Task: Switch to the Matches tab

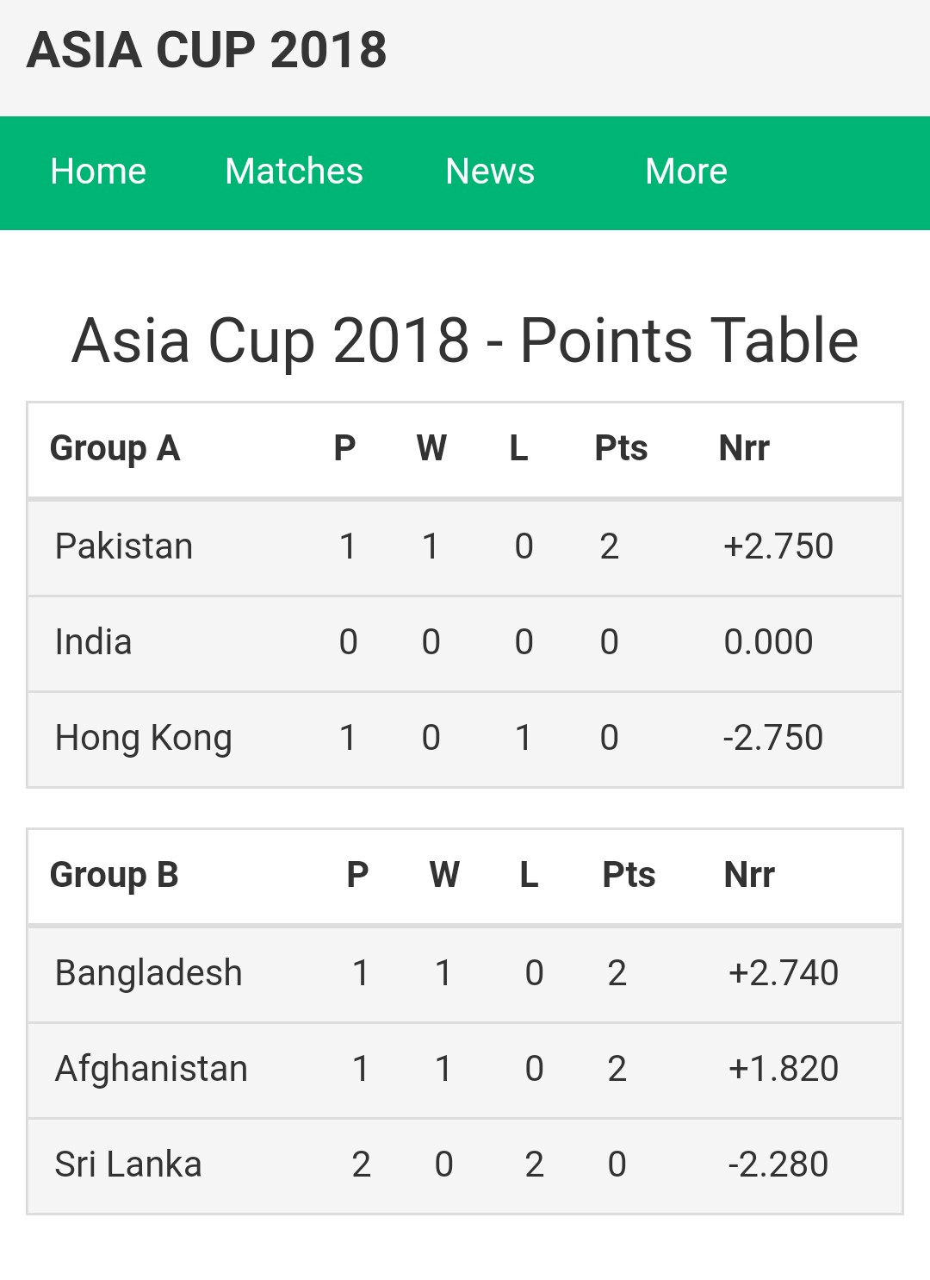Action: coord(294,172)
